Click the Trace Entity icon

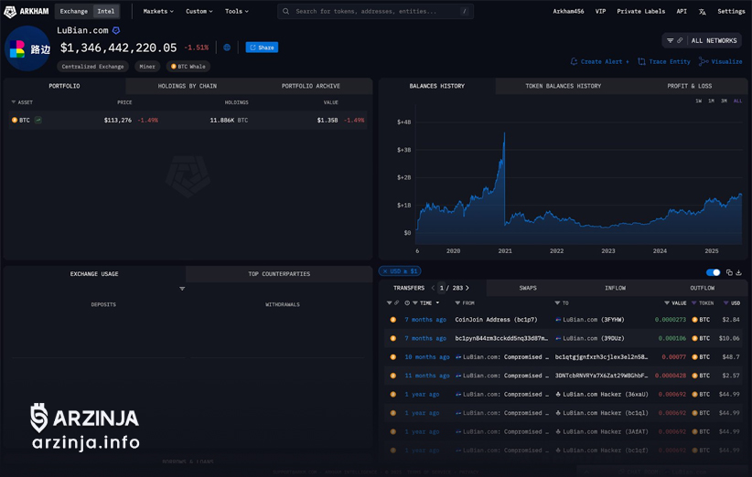coord(641,62)
